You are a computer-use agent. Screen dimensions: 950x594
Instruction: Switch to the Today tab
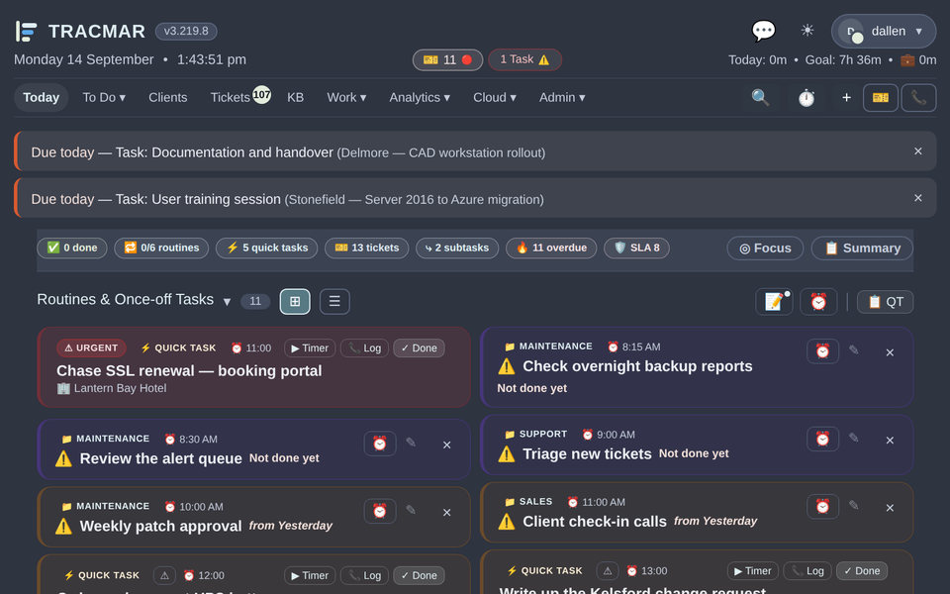coord(42,98)
